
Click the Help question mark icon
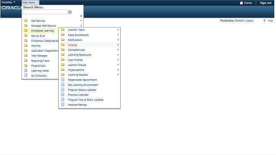[x=264, y=21]
